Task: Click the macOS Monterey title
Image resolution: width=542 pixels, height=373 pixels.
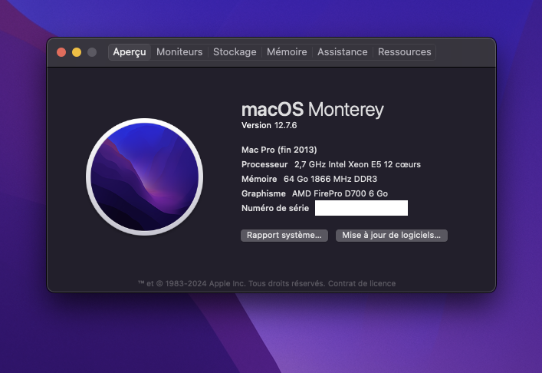Action: tap(313, 109)
